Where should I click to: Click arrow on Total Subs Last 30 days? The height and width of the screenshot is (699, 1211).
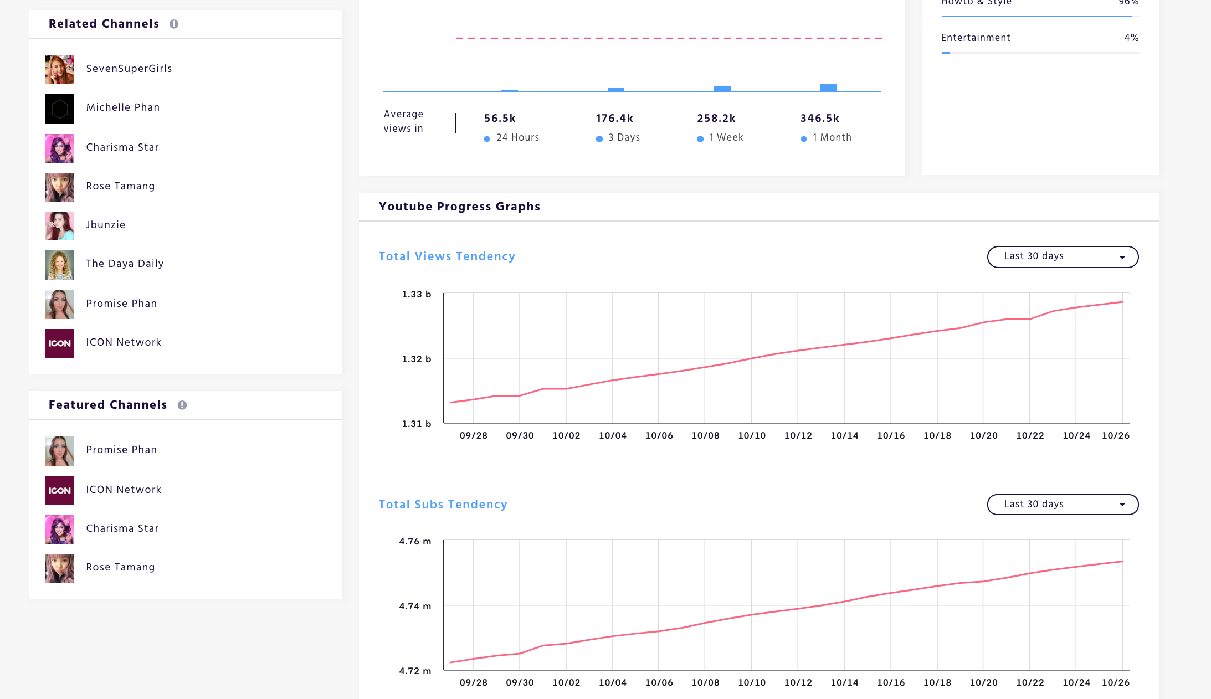coord(1122,505)
